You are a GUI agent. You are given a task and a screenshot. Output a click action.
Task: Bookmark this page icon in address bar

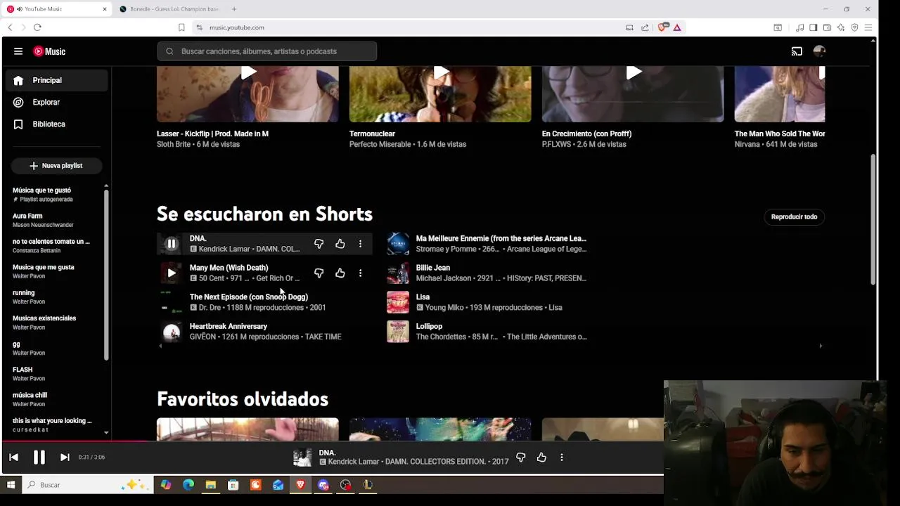(181, 27)
